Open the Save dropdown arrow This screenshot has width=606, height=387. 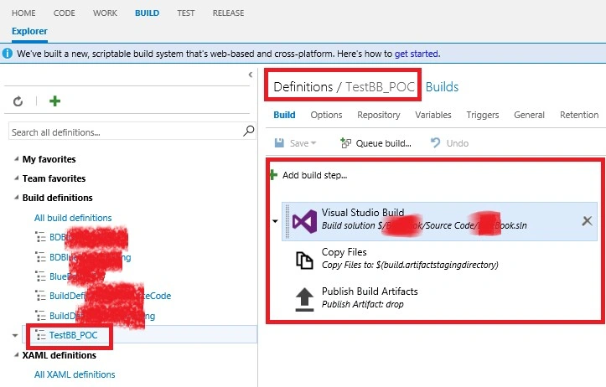313,143
